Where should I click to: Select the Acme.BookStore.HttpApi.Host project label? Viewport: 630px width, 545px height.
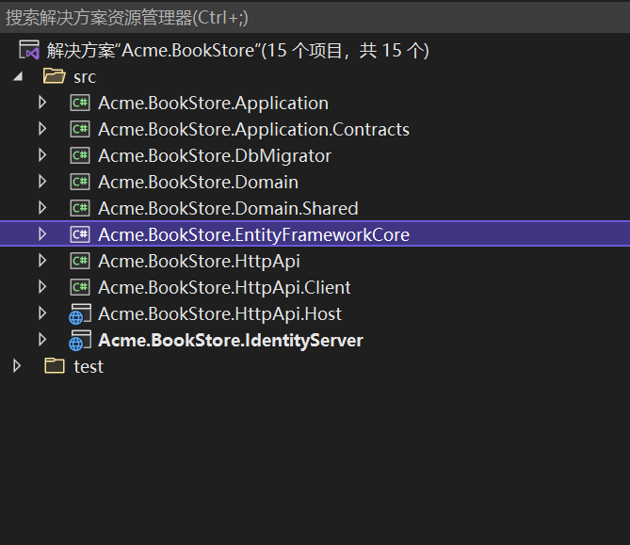click(219, 313)
